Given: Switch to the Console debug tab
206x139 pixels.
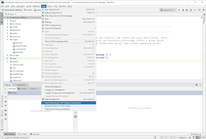Looking at the screenshot, I should point(23,89).
